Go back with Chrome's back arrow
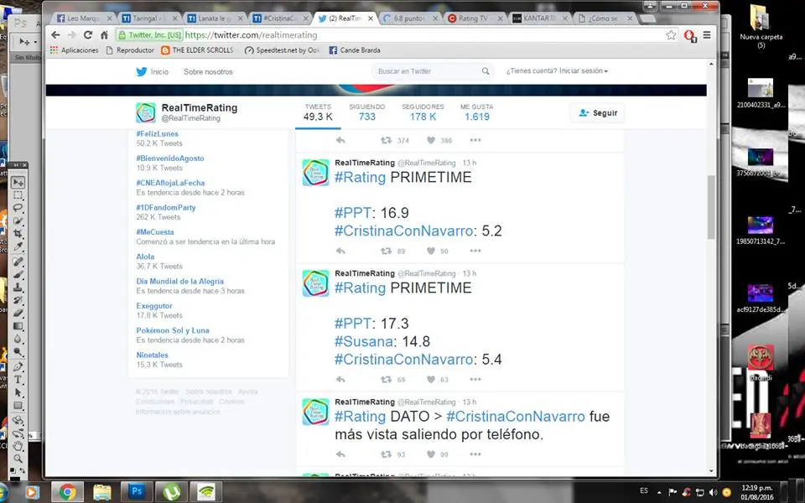 click(x=55, y=35)
